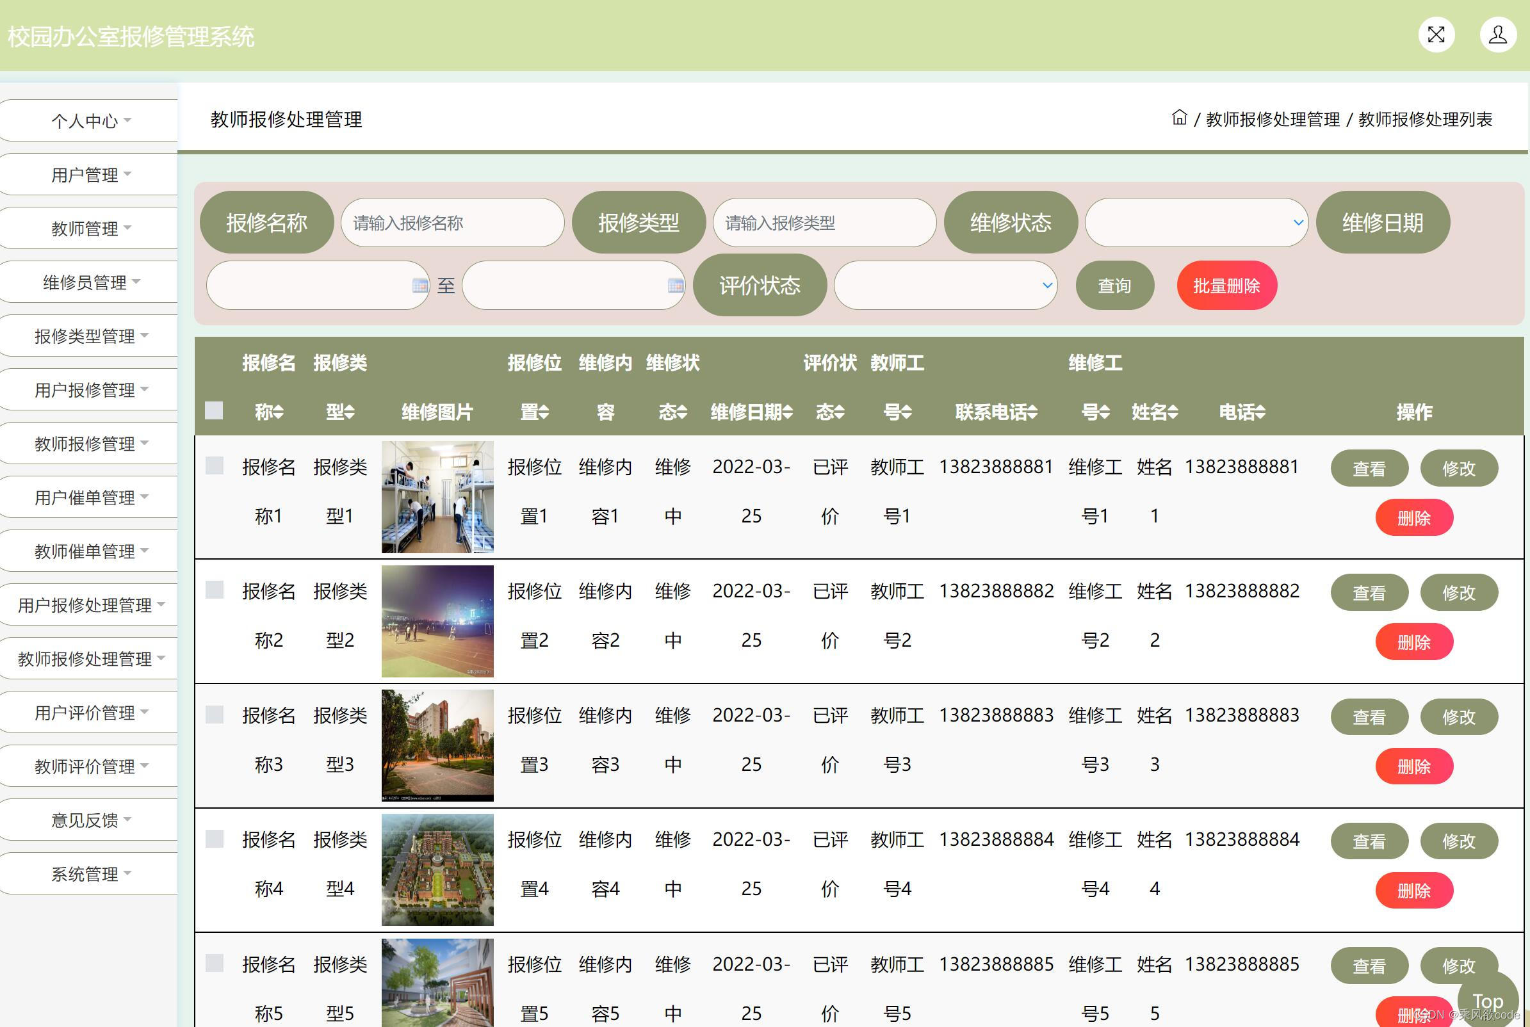Click the fullscreen toggle icon in header

[x=1436, y=35]
